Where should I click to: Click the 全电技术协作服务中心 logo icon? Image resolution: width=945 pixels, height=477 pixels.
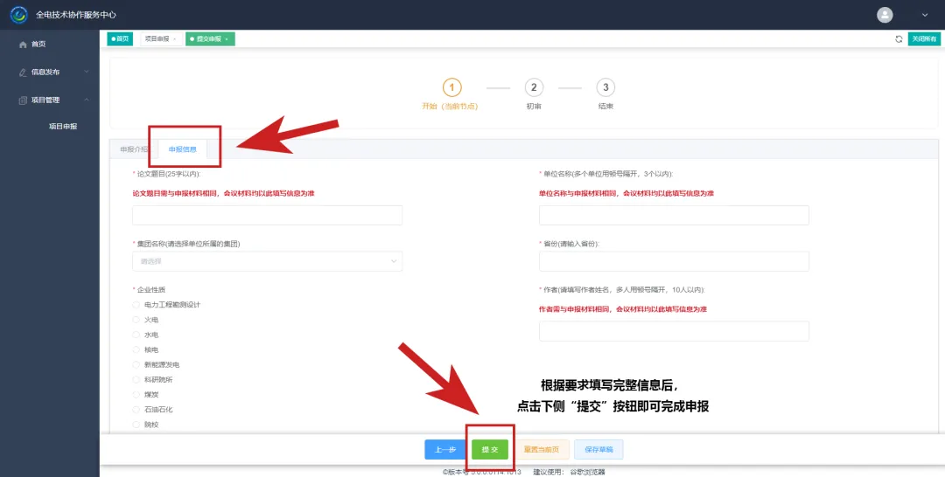click(x=18, y=15)
